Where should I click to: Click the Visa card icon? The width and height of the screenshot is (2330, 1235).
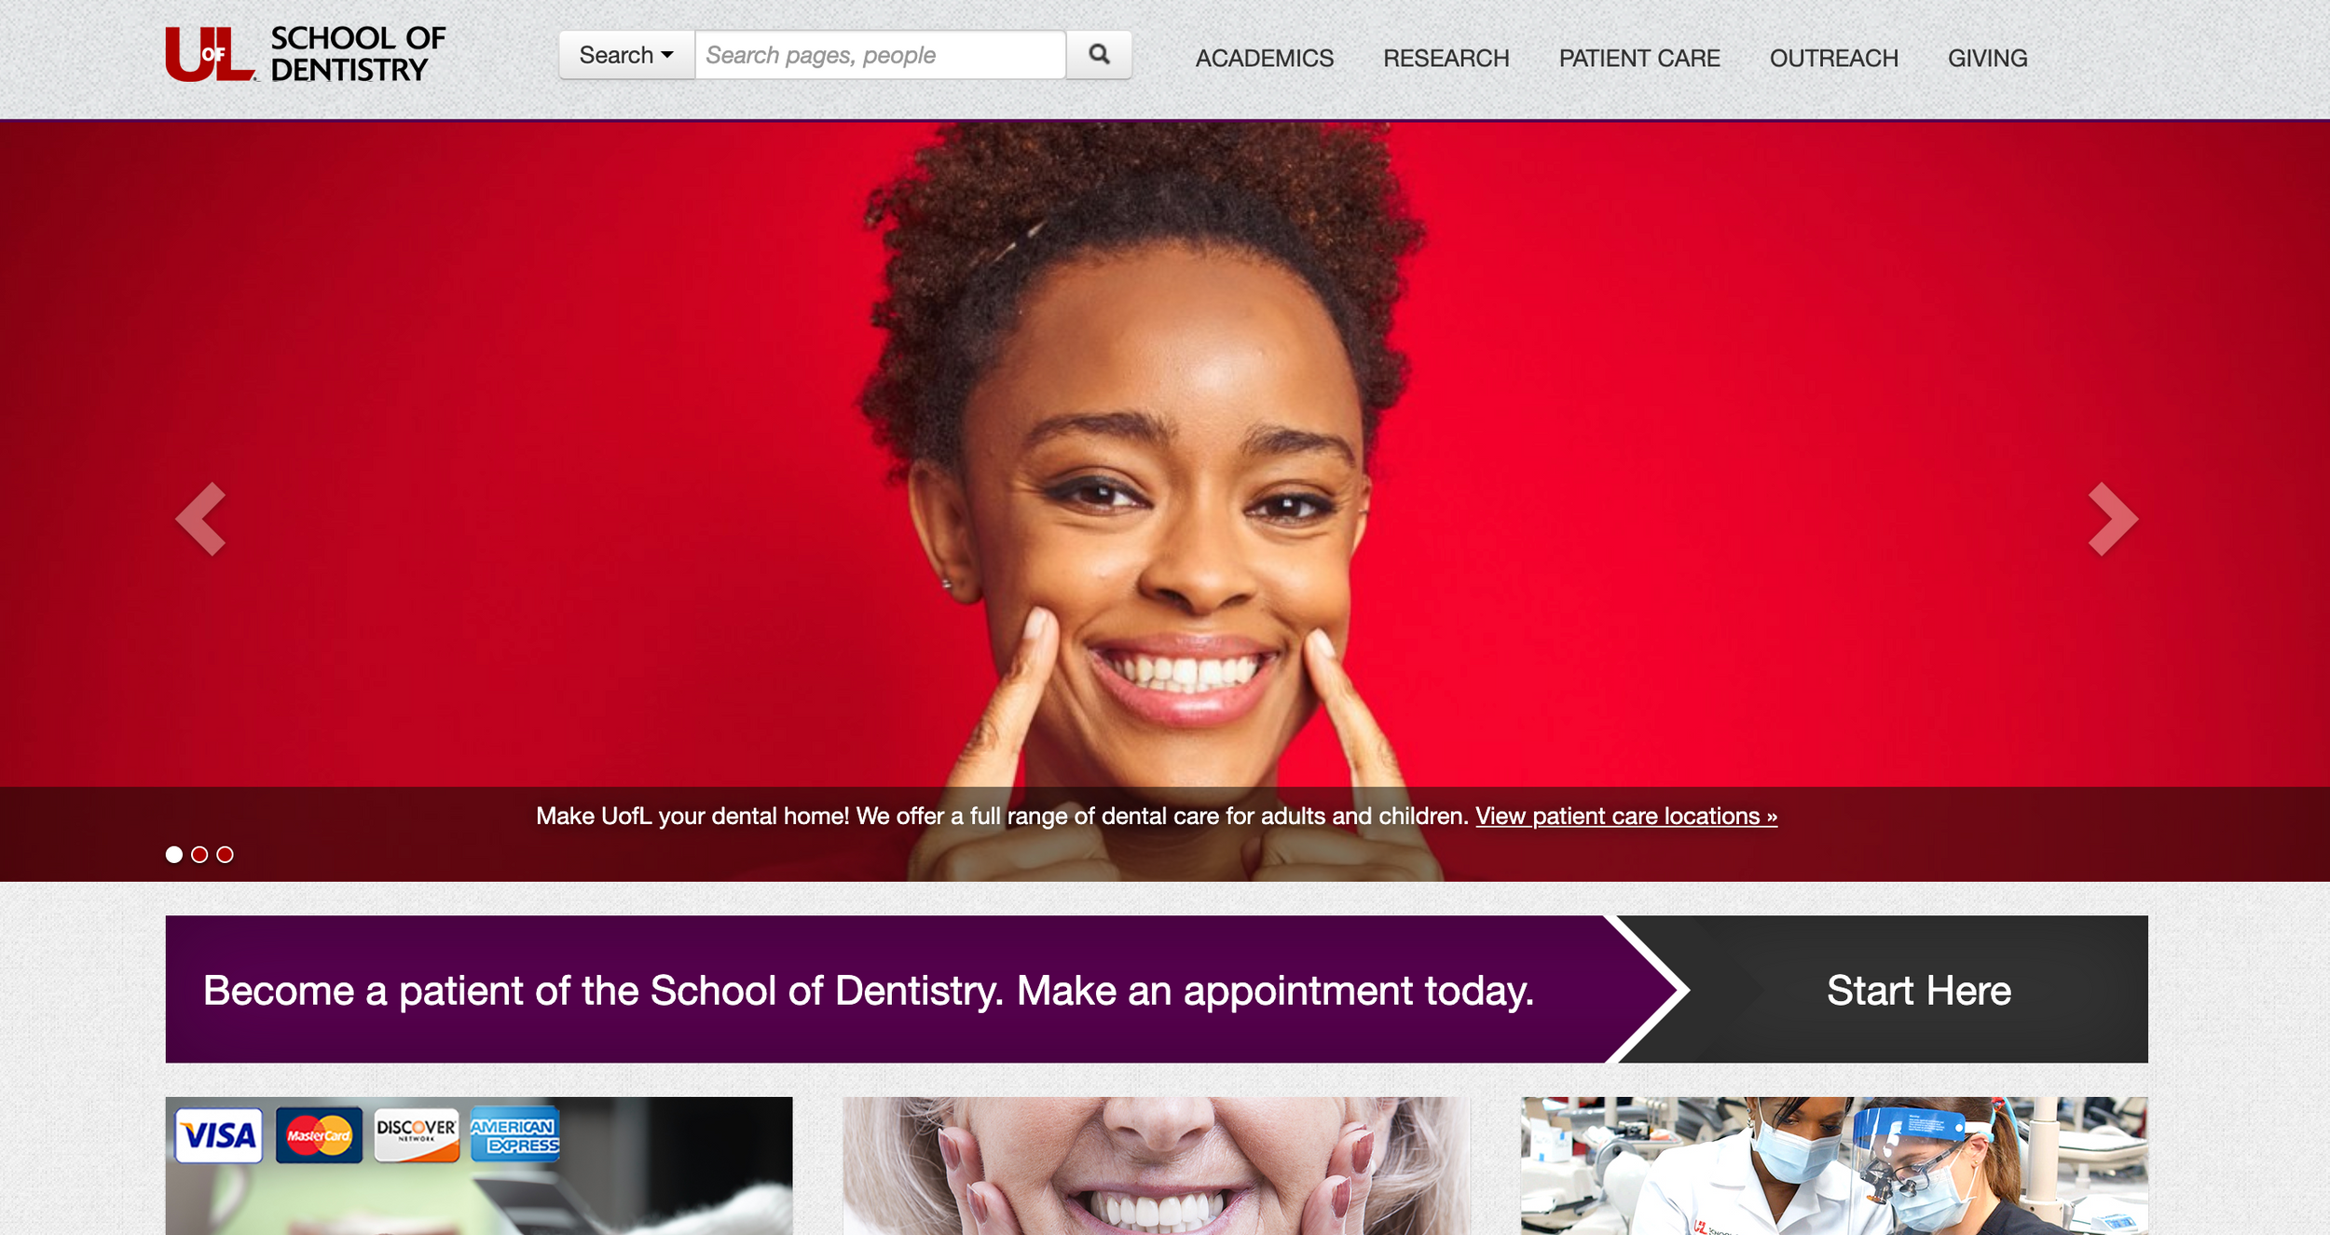[x=219, y=1134]
